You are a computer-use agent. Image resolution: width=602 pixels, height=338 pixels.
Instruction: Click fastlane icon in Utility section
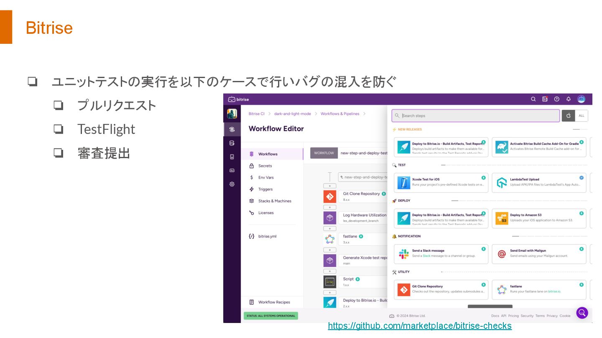(502, 290)
